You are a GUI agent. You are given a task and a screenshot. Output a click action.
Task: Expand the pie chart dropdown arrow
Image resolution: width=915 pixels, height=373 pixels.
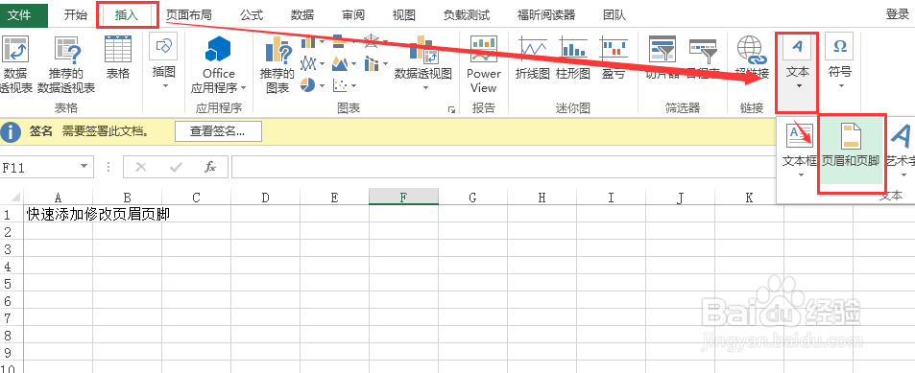(x=322, y=85)
